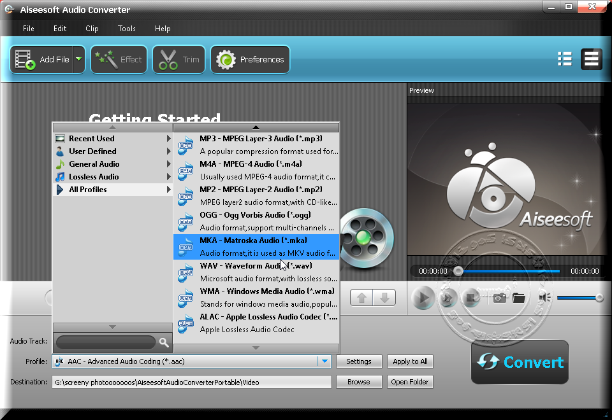Expand General Audio profile category
This screenshot has width=612, height=420.
point(113,164)
